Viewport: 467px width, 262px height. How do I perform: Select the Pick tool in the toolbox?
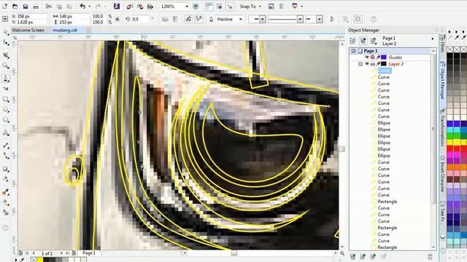click(x=6, y=32)
